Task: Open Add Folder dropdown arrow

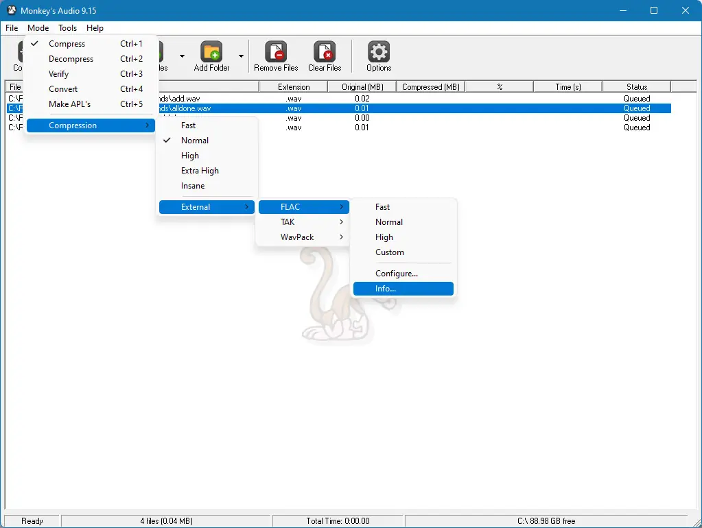Action: pos(241,56)
